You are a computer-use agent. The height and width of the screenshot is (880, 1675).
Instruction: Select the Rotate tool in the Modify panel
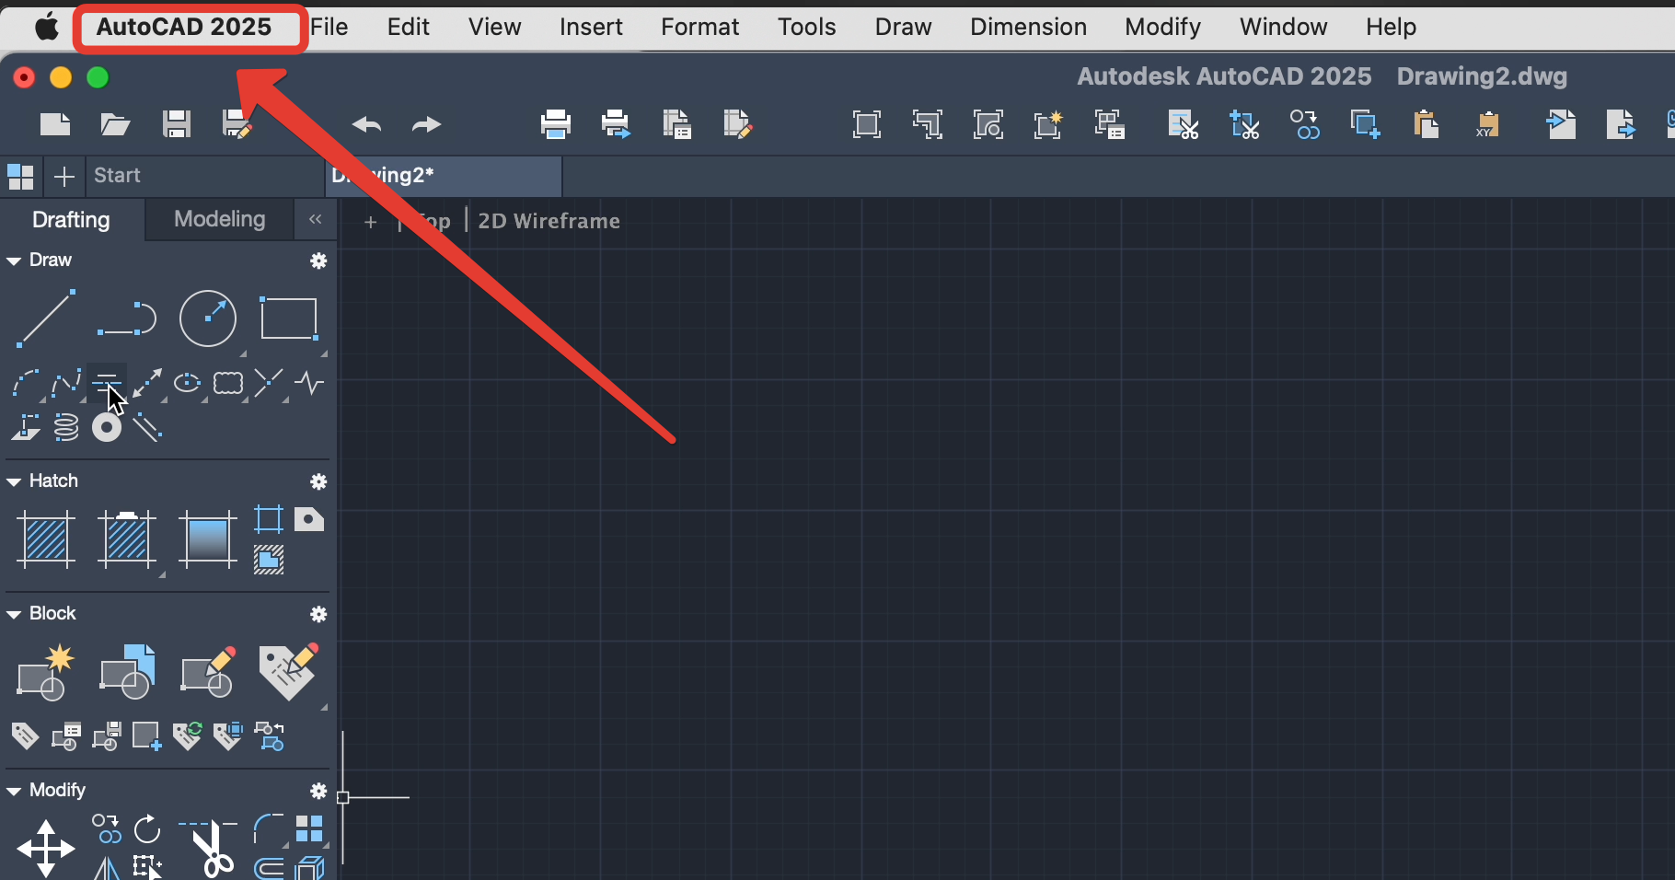(x=147, y=830)
